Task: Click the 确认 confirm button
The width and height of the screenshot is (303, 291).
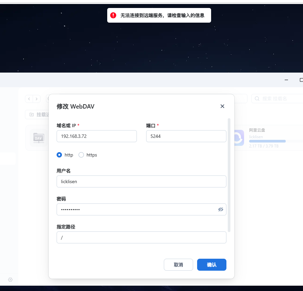Action: 211,265
